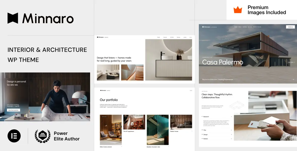
Task: Select Media & Awards in Casa Palermo navigation
Action: point(257,27)
